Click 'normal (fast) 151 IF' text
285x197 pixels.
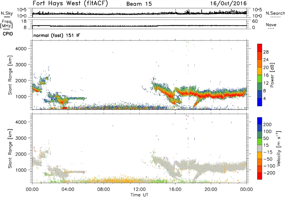pyautogui.click(x=57, y=35)
